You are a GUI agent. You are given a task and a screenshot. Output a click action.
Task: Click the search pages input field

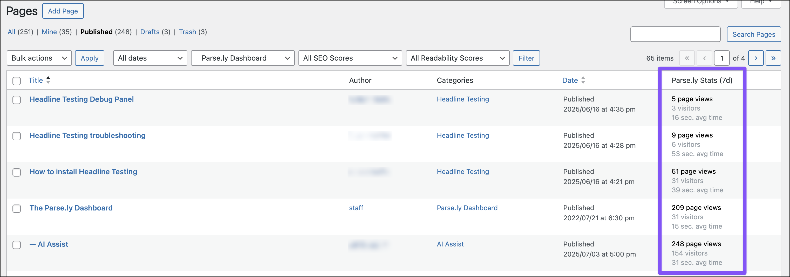675,34
